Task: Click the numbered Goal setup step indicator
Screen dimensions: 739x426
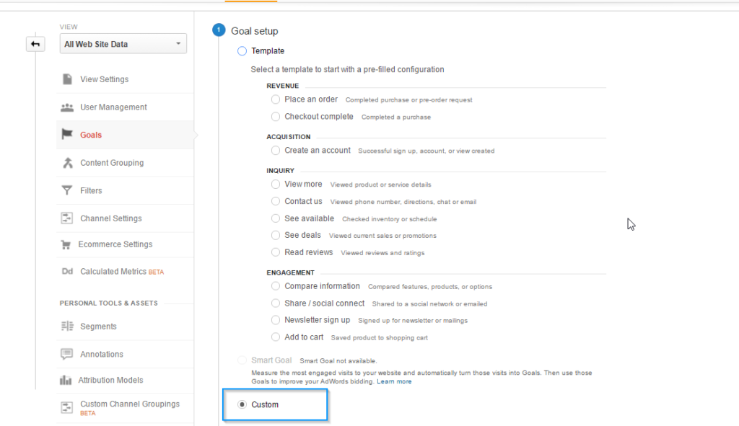Action: pos(218,30)
